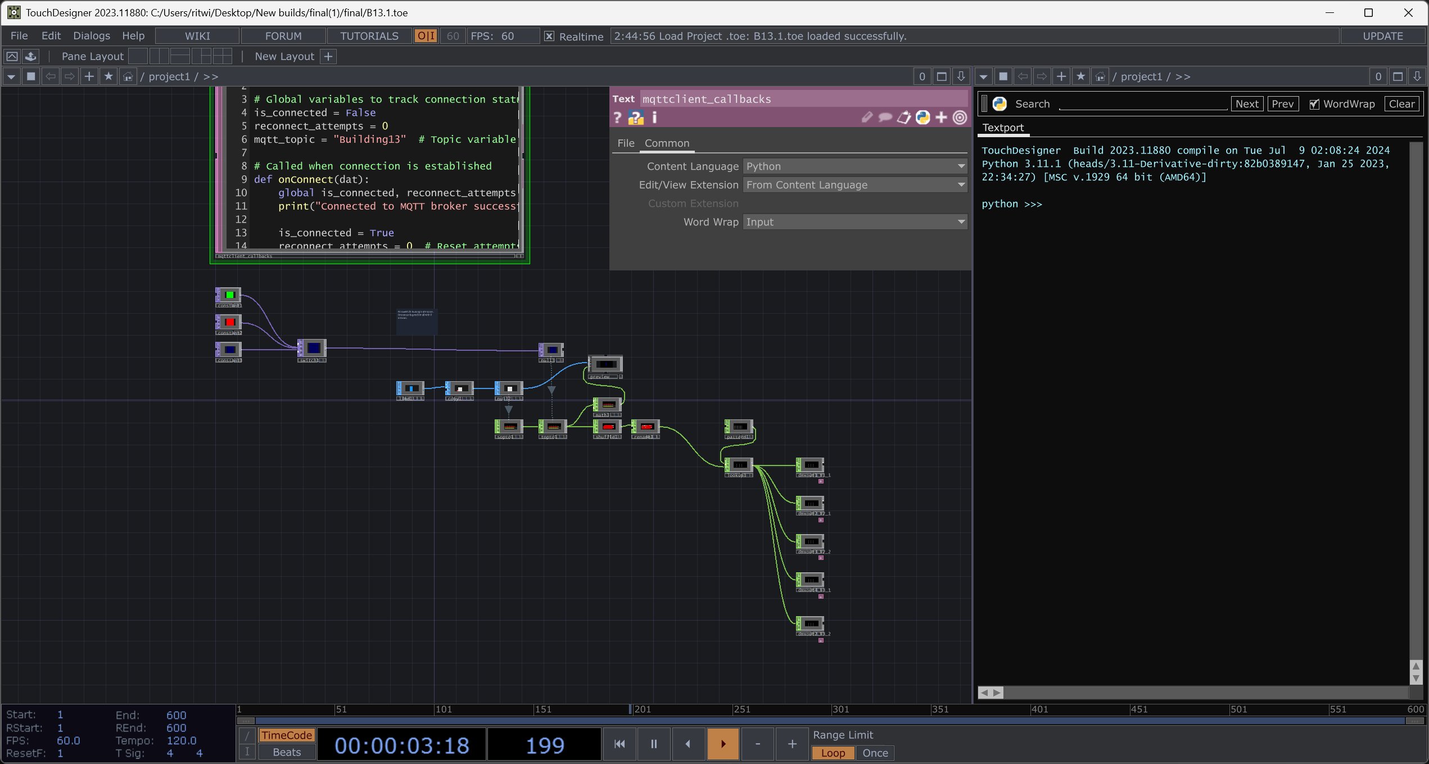The image size is (1429, 764).
Task: Click the left pane type square icon
Action: click(x=31, y=76)
